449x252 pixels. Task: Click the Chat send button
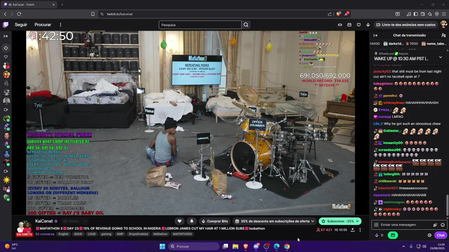coord(441,235)
